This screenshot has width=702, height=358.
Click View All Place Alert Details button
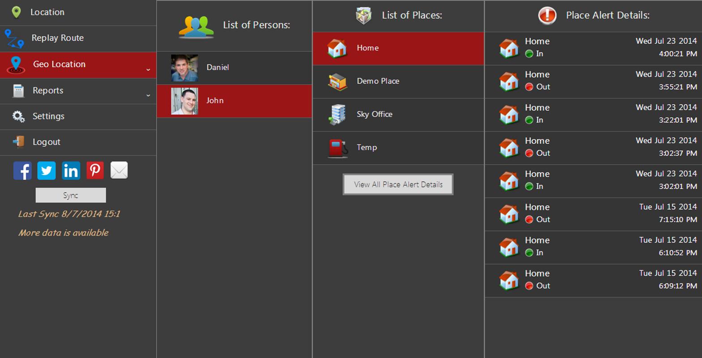pyautogui.click(x=398, y=184)
